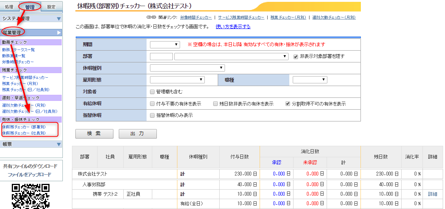Toggle 分割取得不可の有休を表示 checkbox

pos(288,104)
